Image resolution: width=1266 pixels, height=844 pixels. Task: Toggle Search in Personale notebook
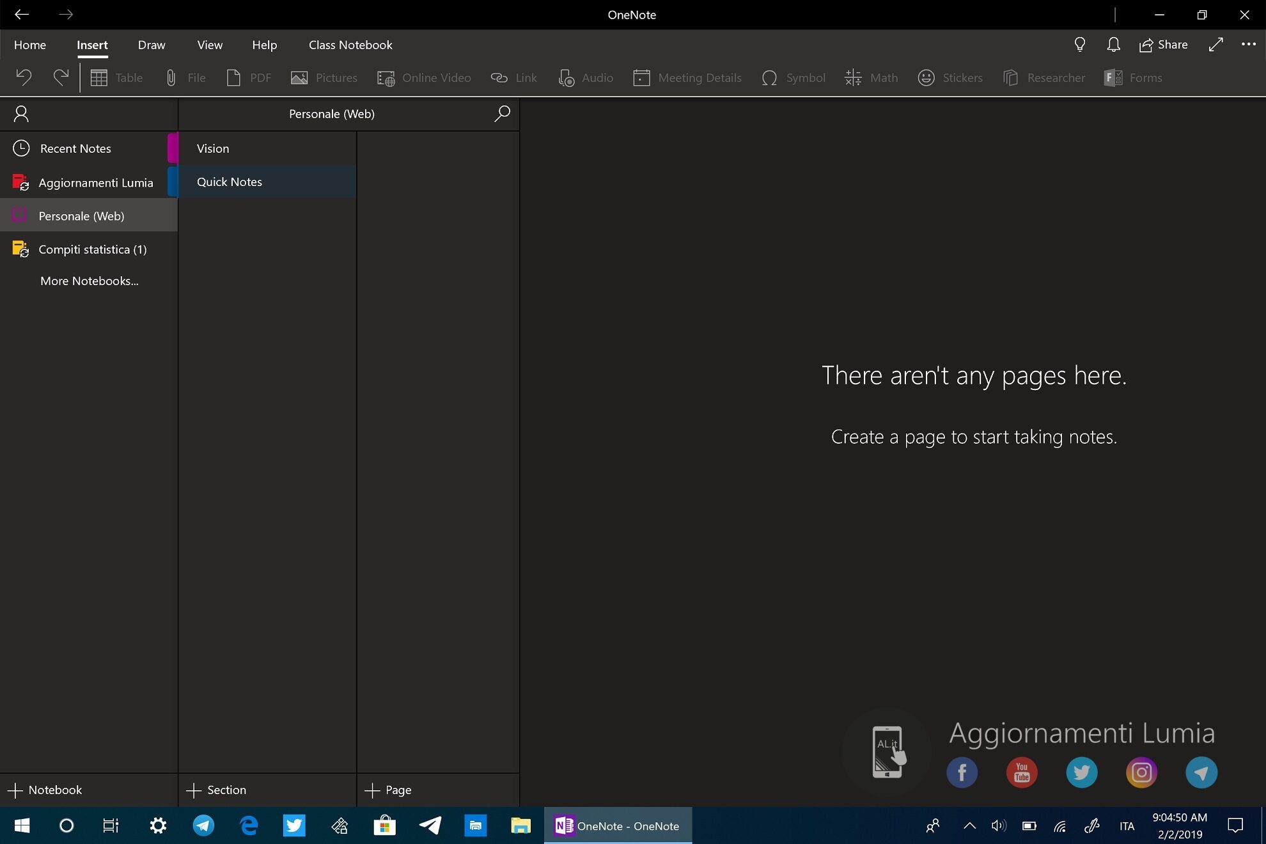pyautogui.click(x=503, y=113)
